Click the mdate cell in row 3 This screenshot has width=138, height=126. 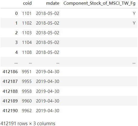coord(48,42)
